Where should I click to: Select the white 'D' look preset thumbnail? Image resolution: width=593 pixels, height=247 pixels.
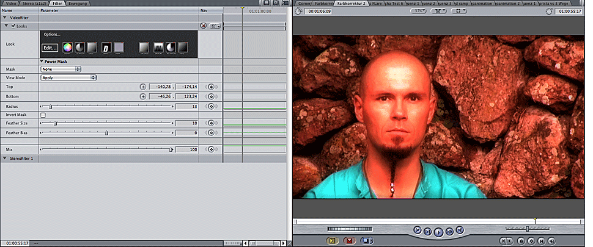click(106, 48)
